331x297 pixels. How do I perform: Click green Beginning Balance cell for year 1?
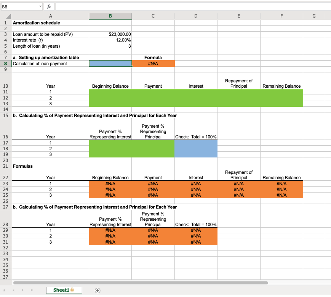click(x=110, y=92)
